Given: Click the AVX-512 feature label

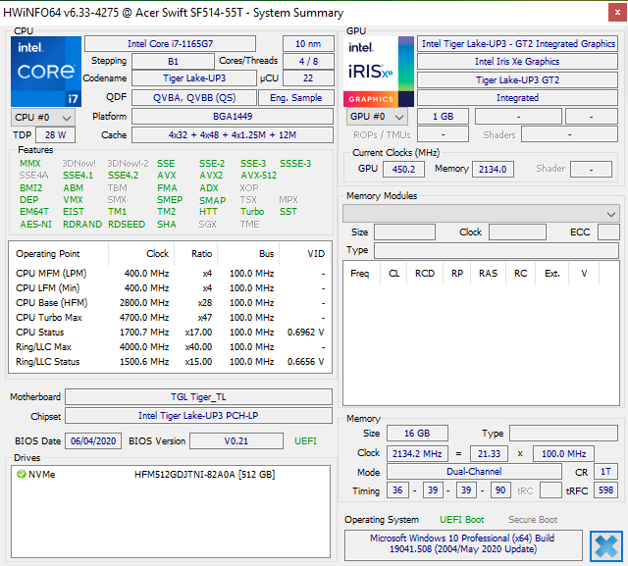Looking at the screenshot, I should coord(259,176).
